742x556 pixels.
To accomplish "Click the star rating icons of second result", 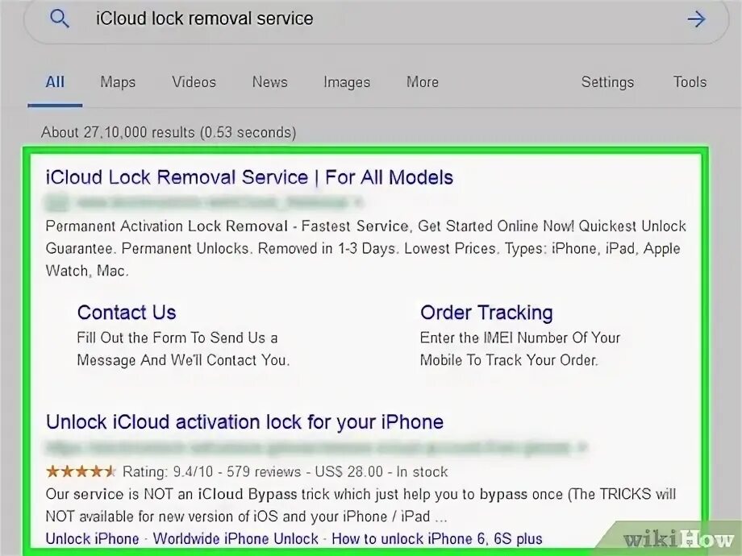I will tap(81, 471).
